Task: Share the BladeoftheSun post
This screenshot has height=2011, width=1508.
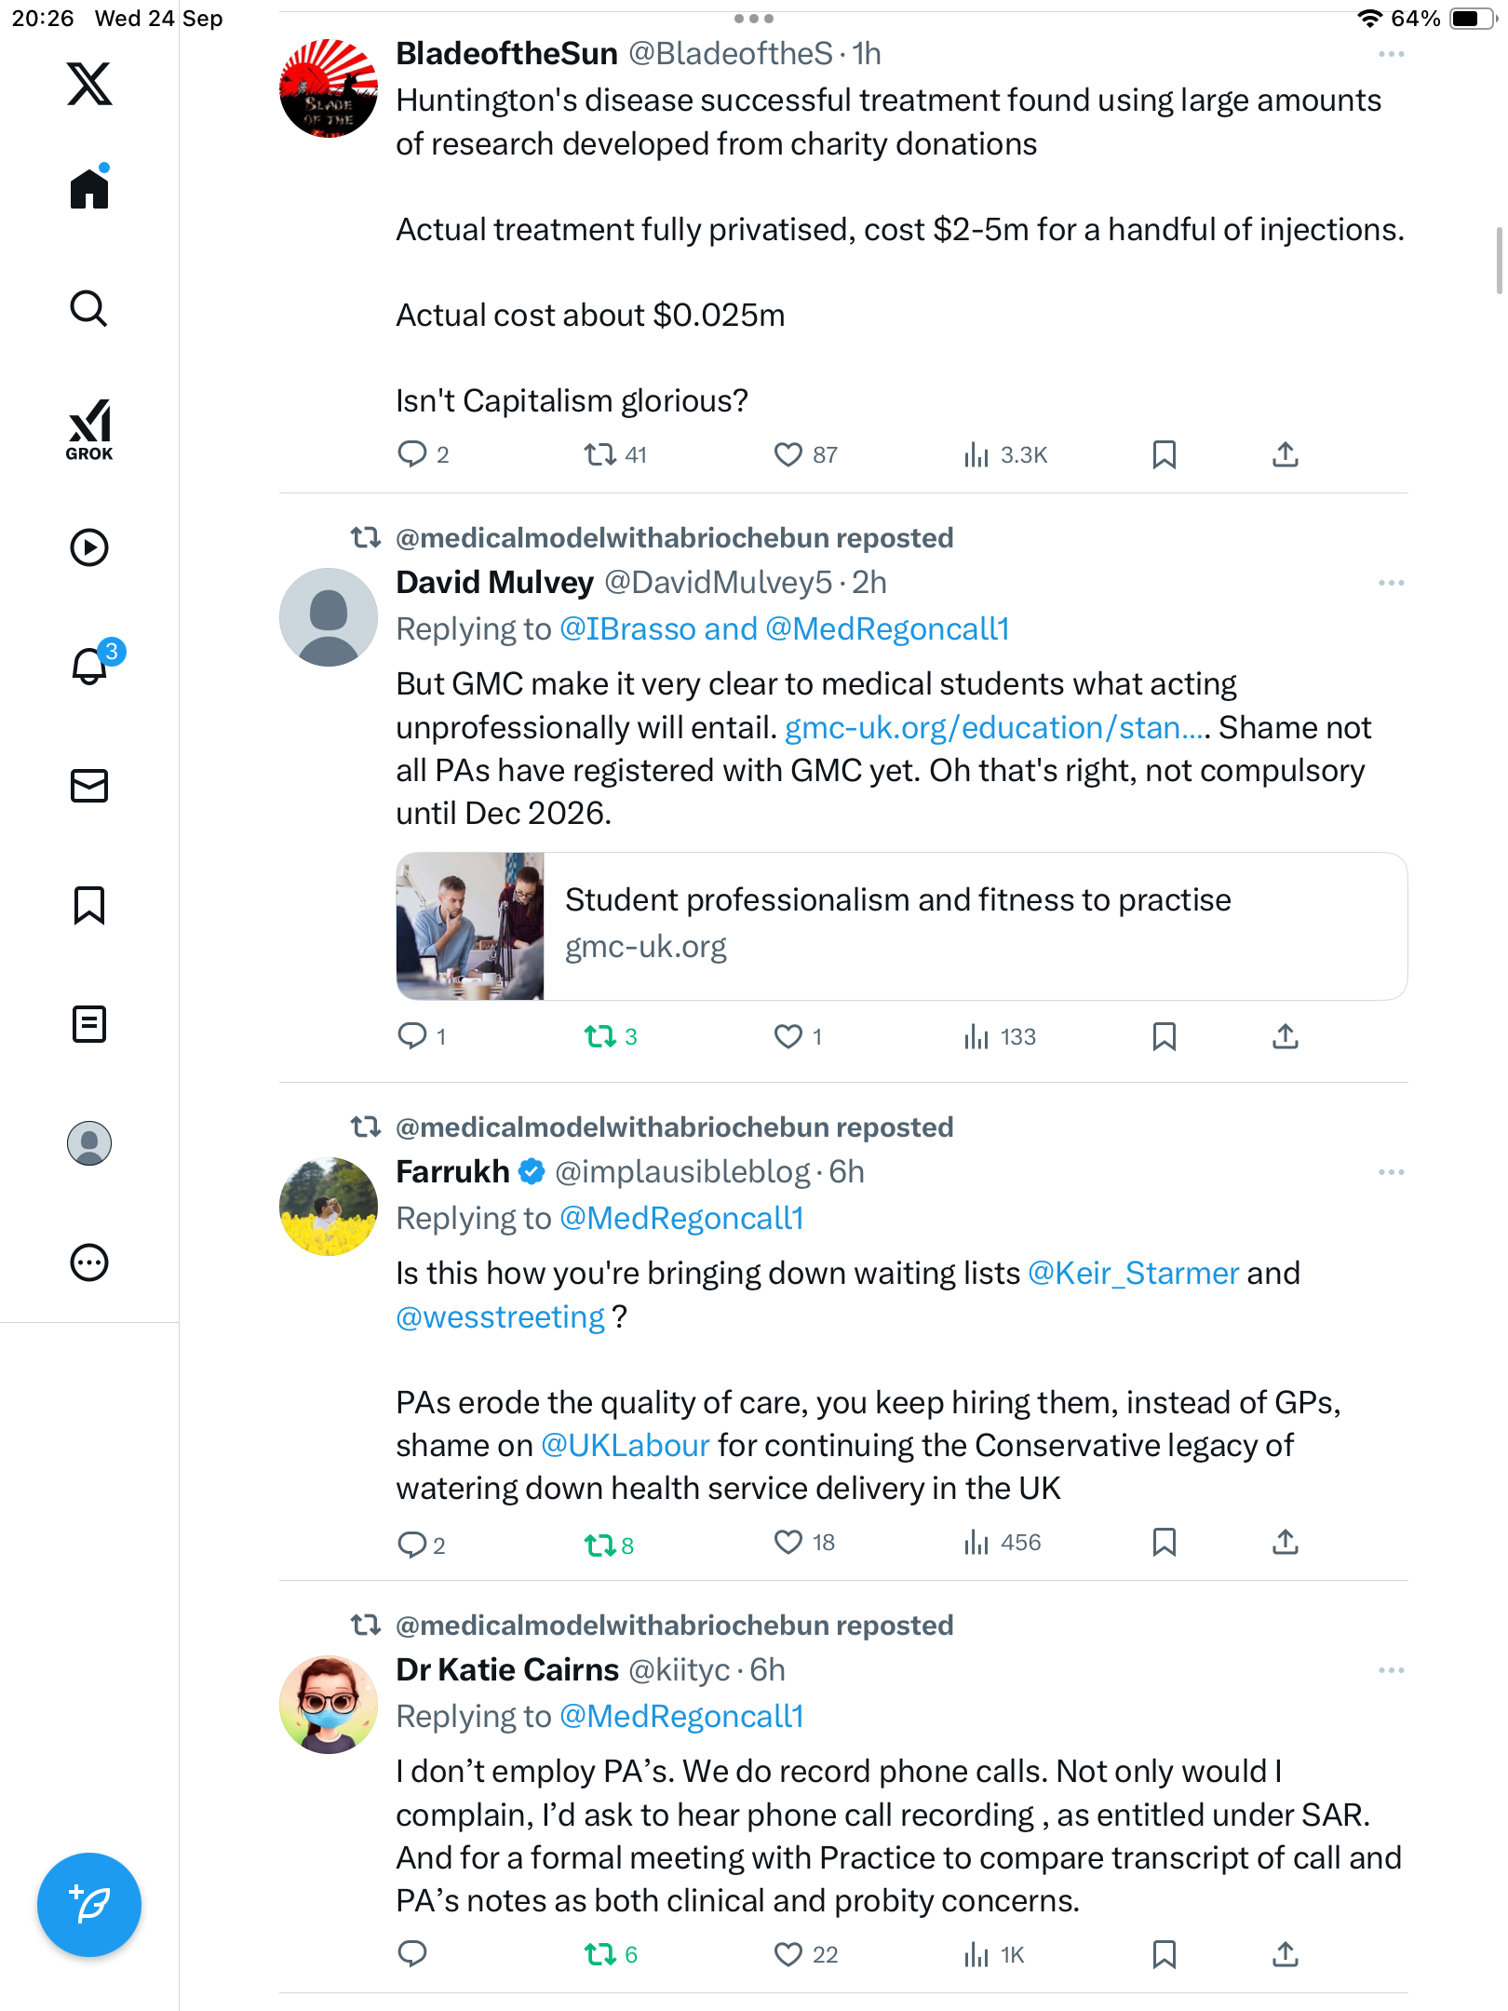Action: click(x=1286, y=454)
